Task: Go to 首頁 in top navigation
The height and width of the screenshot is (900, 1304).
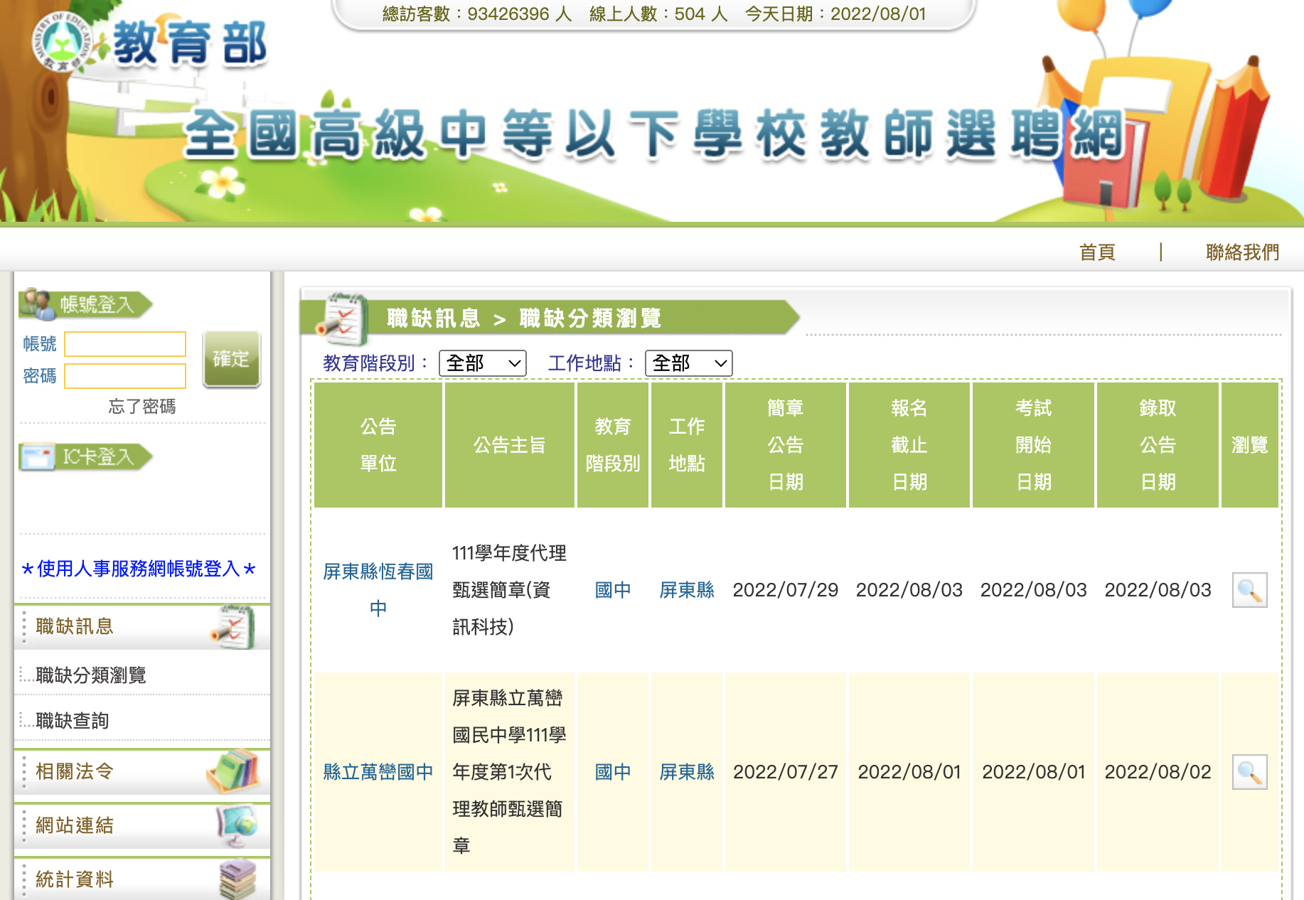Action: (x=1097, y=252)
